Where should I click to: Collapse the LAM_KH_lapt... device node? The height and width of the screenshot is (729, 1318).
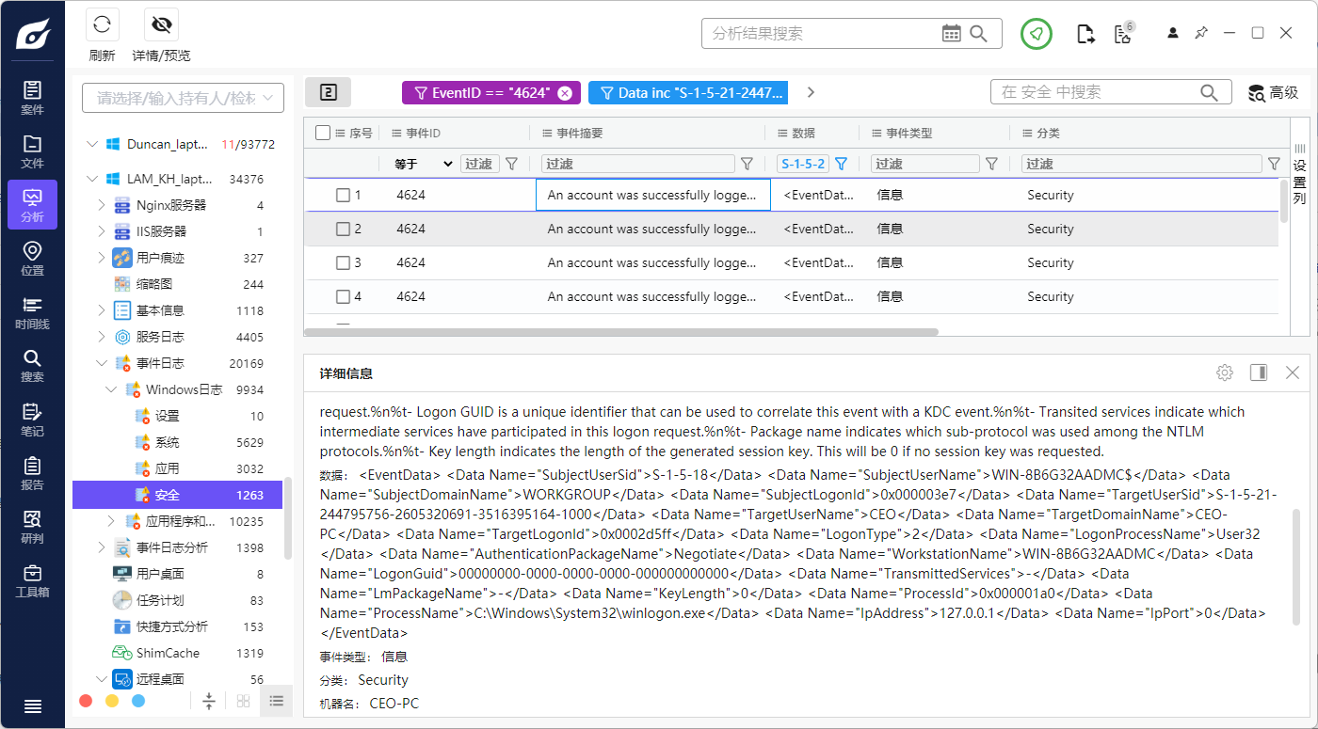click(x=91, y=179)
